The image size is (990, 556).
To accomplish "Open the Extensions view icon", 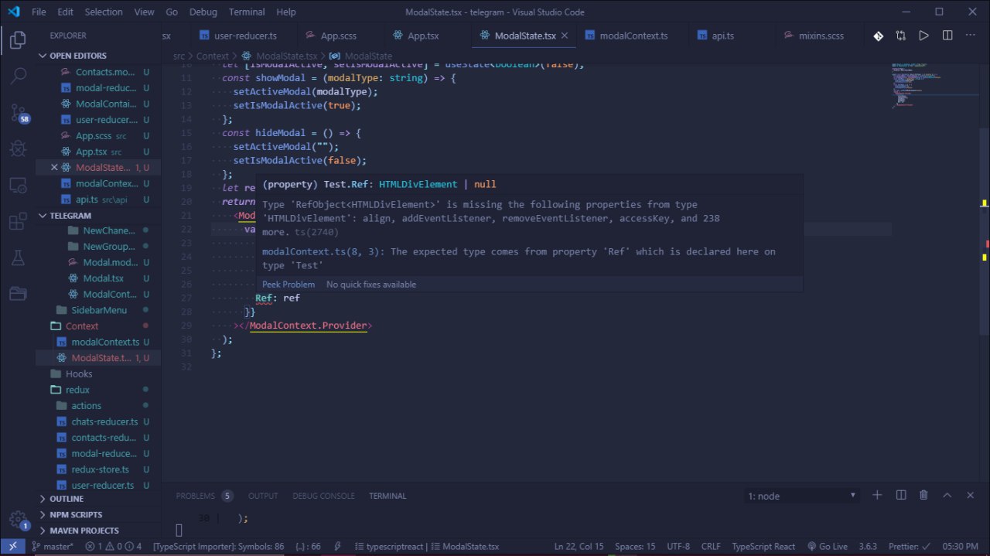I will point(18,222).
